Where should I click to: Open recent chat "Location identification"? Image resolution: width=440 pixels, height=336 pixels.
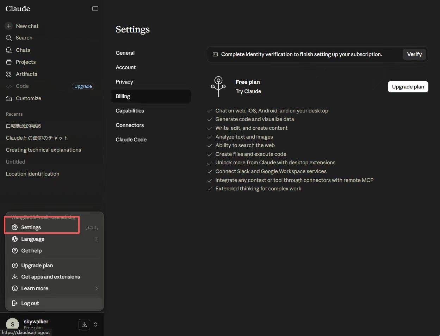point(32,174)
